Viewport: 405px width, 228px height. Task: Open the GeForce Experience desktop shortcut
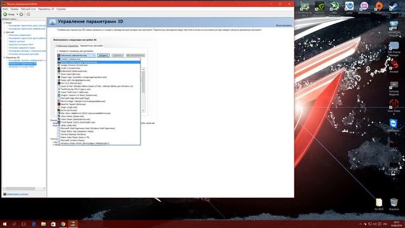pos(320,7)
